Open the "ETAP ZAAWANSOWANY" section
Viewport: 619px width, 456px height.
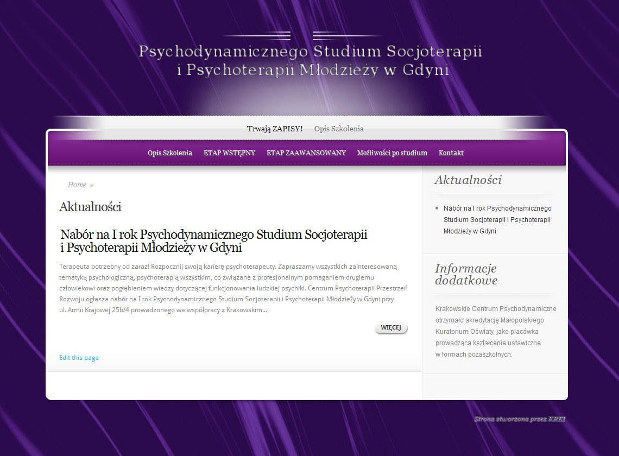(x=306, y=153)
